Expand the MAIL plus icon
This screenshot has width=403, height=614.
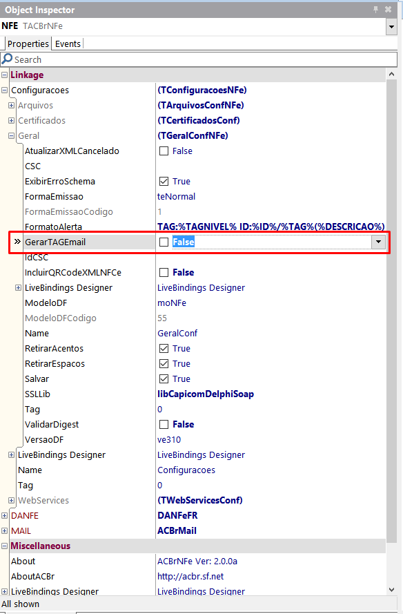(x=4, y=531)
